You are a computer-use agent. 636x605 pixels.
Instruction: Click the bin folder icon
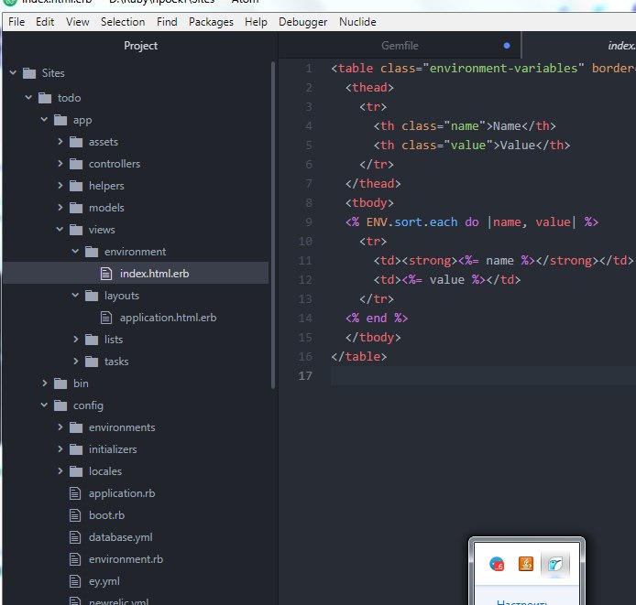point(60,384)
